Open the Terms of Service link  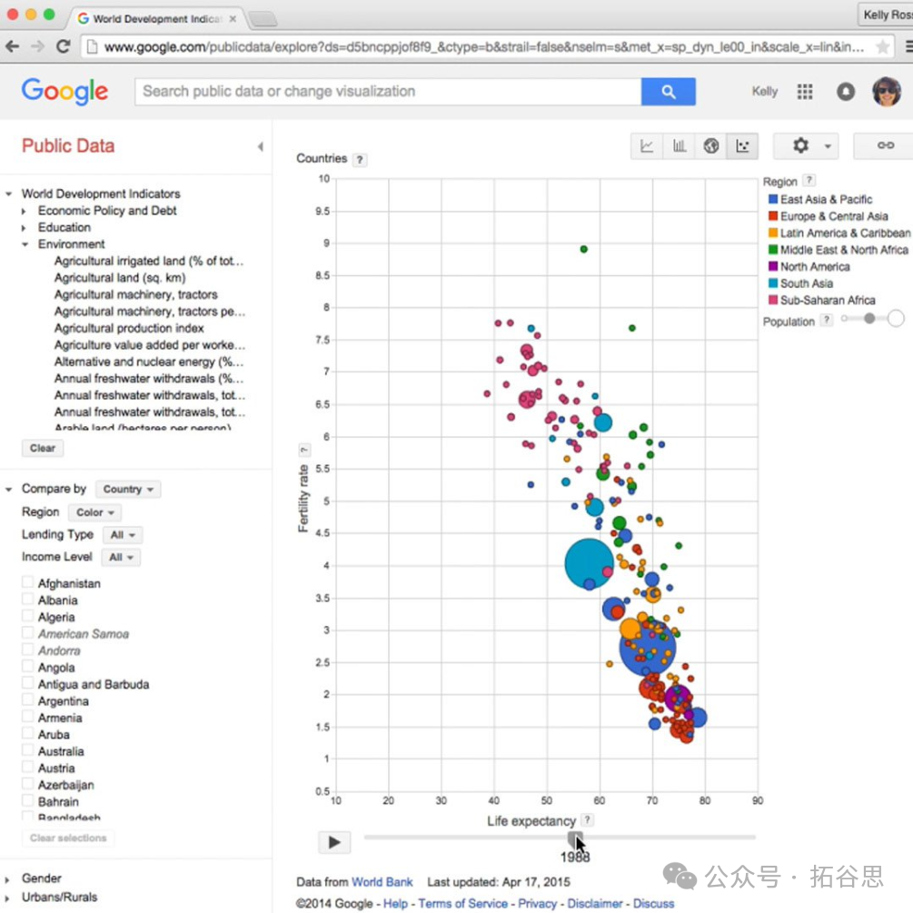[462, 903]
